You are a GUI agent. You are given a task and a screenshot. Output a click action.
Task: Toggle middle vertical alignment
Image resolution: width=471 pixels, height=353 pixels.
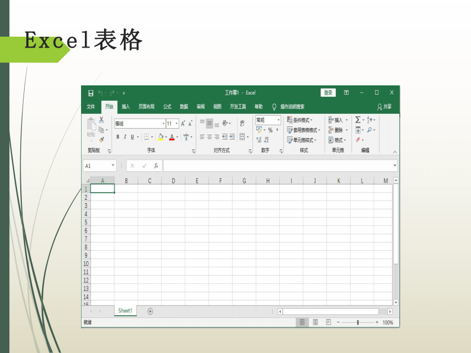(210, 123)
